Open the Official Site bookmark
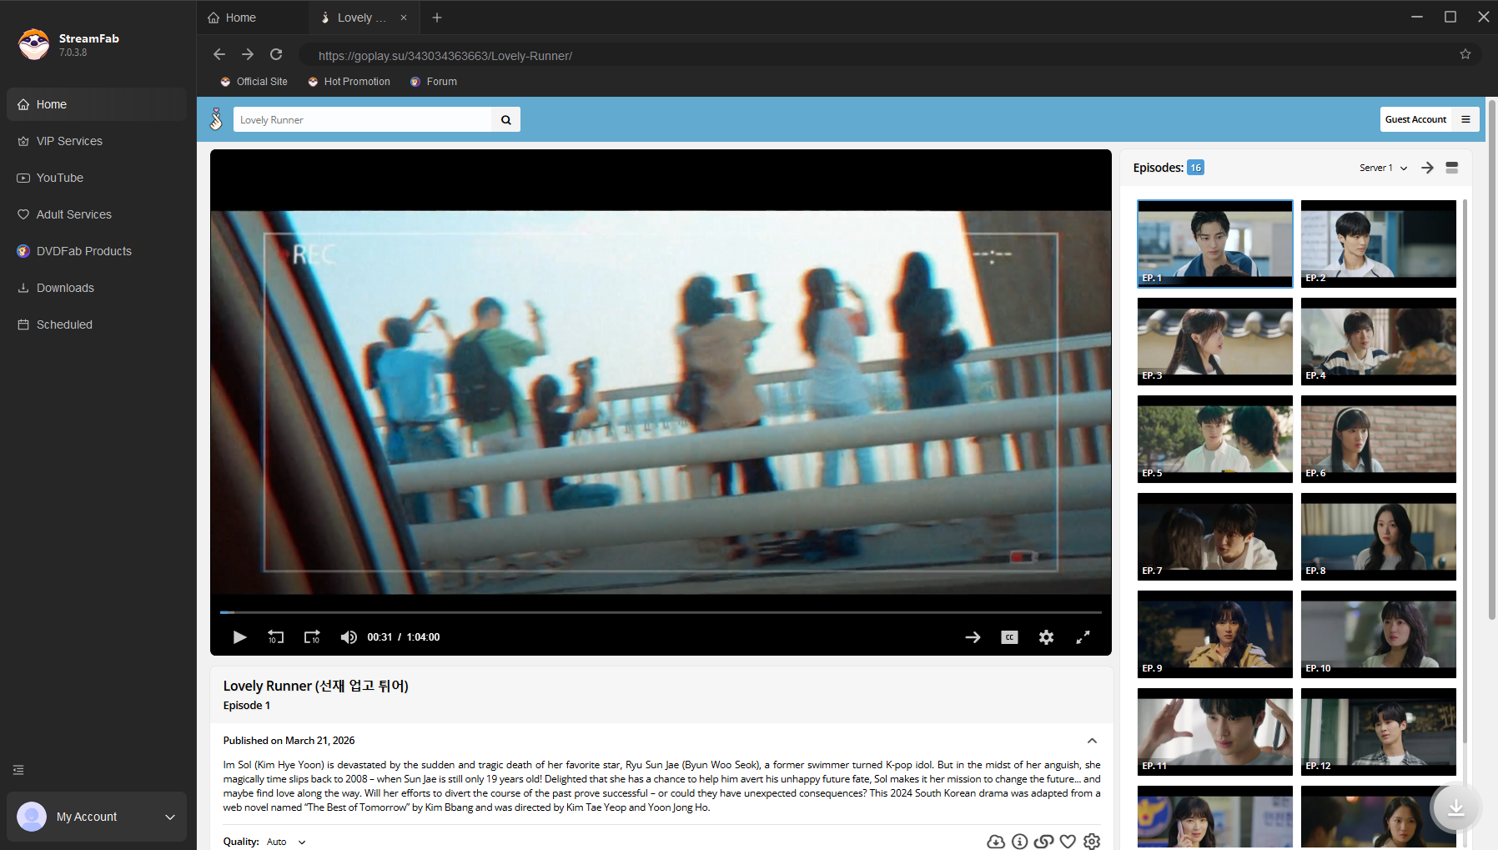Image resolution: width=1498 pixels, height=850 pixels. pyautogui.click(x=254, y=82)
